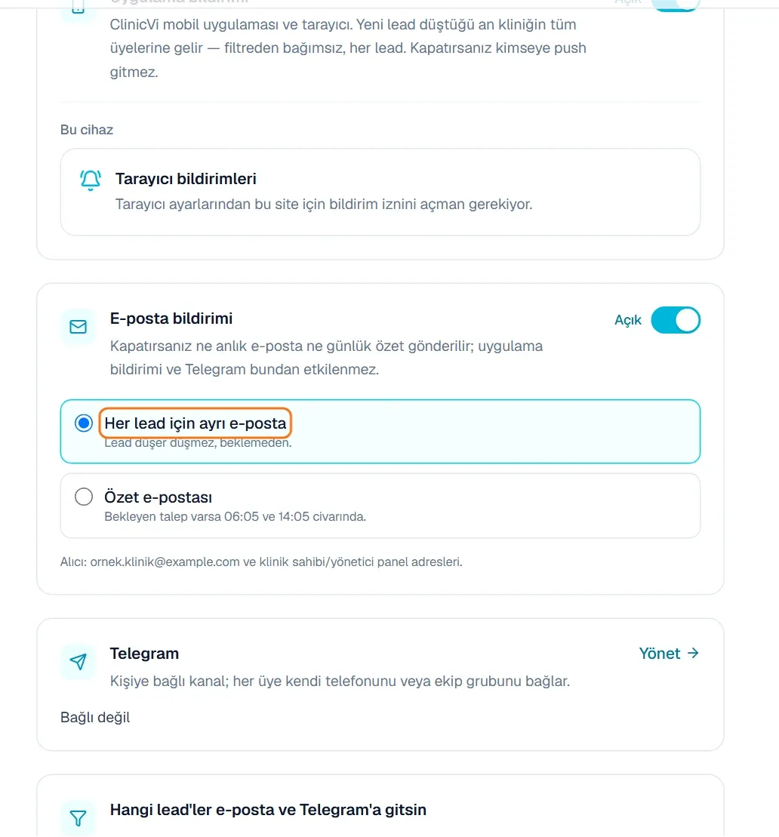Click the arrow icon next to Yönet
The image size is (779, 837).
pos(693,653)
